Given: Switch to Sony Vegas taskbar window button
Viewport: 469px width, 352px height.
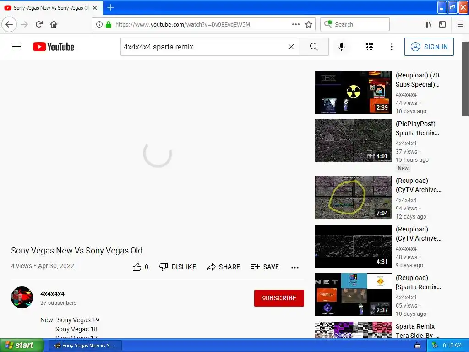Looking at the screenshot, I should (85, 346).
